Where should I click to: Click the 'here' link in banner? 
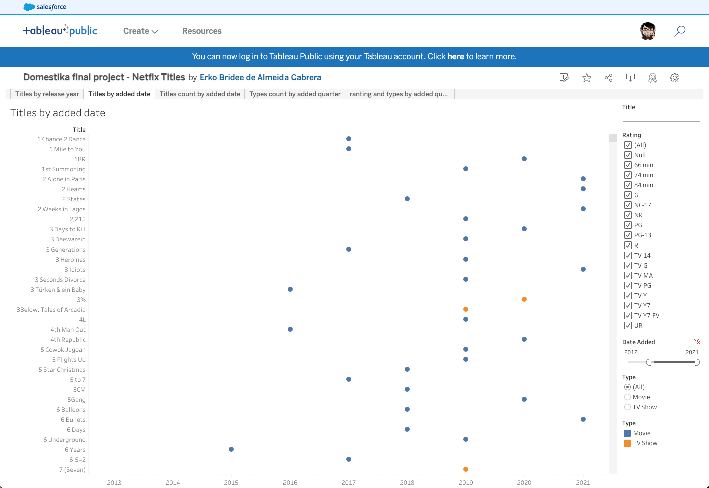click(x=455, y=56)
